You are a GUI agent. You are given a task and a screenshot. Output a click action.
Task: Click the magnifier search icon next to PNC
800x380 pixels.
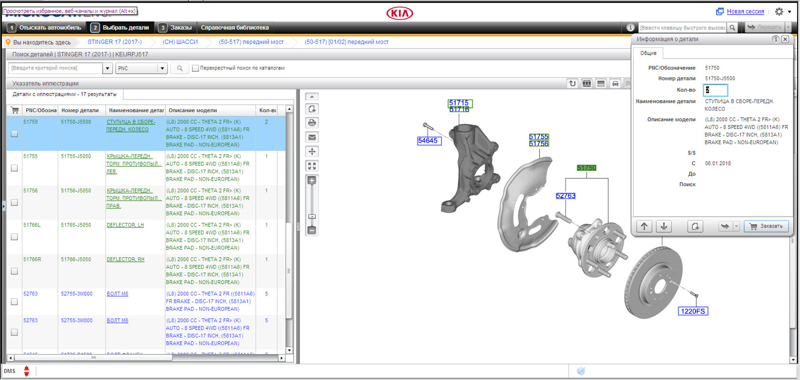(180, 68)
